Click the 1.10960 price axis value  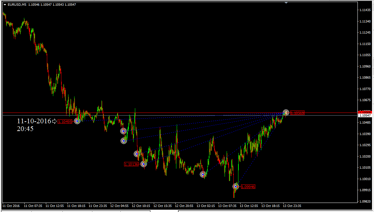pyautogui.click(x=365, y=67)
